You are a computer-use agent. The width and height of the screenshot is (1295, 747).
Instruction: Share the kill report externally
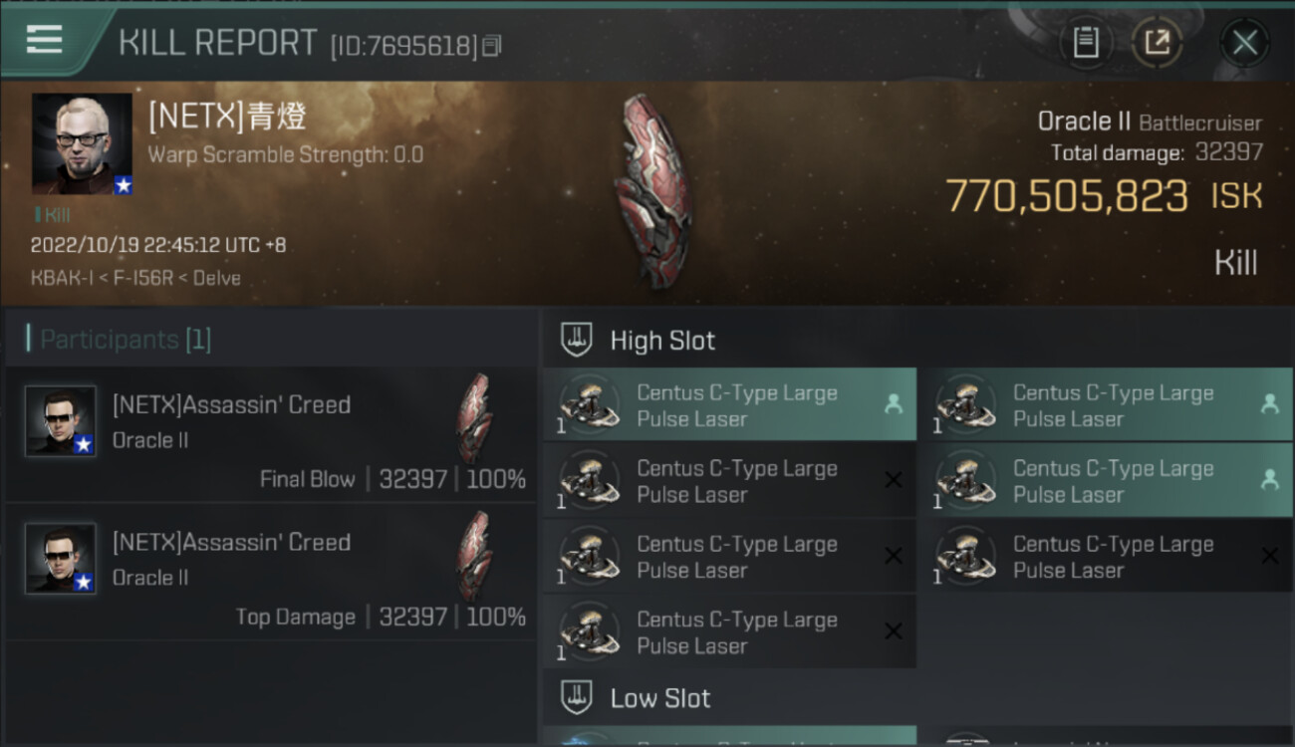coord(1157,43)
